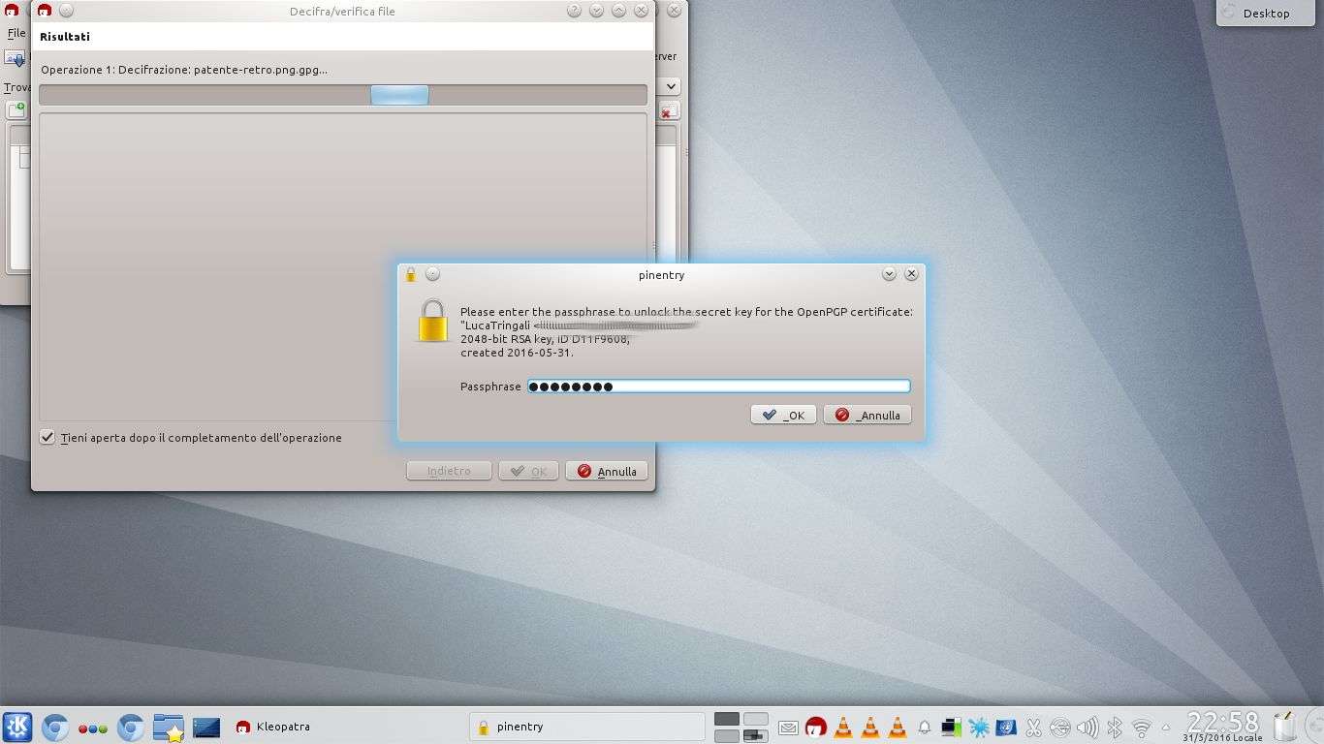Image resolution: width=1324 pixels, height=744 pixels.
Task: Click the blue splash tray icon
Action: pos(979,727)
